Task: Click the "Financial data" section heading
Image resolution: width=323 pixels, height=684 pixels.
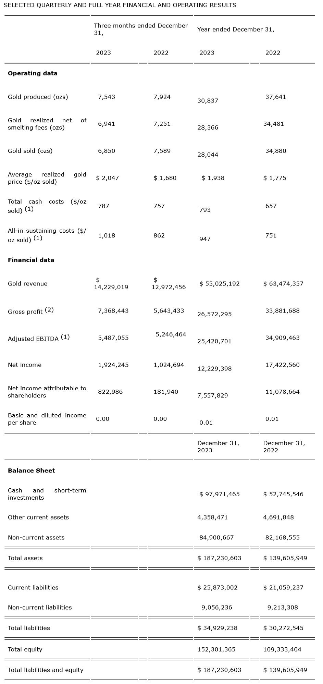Action: [31, 260]
